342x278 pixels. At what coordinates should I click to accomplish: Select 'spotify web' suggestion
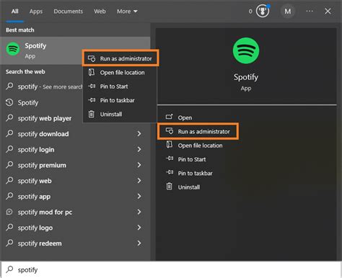[x=75, y=181]
